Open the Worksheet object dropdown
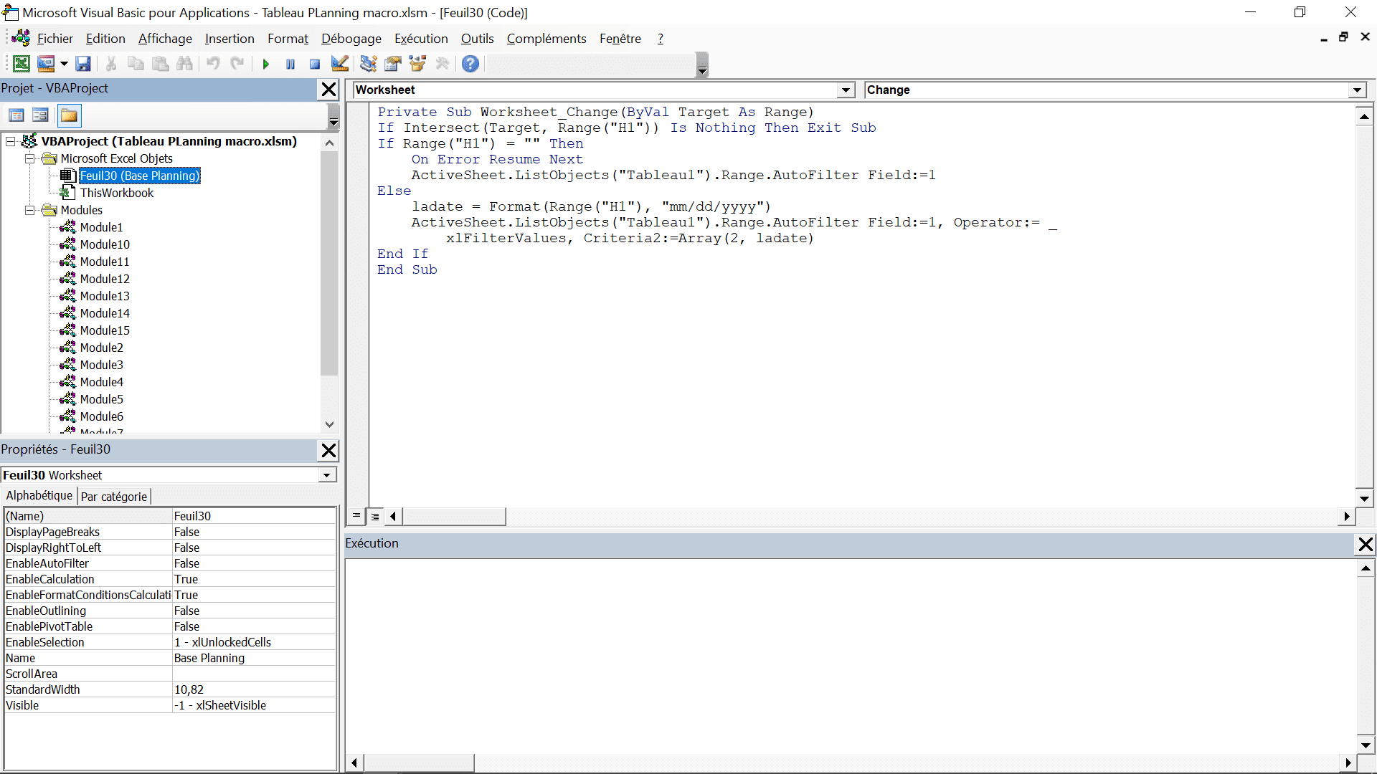The height and width of the screenshot is (774, 1377). pyautogui.click(x=846, y=90)
